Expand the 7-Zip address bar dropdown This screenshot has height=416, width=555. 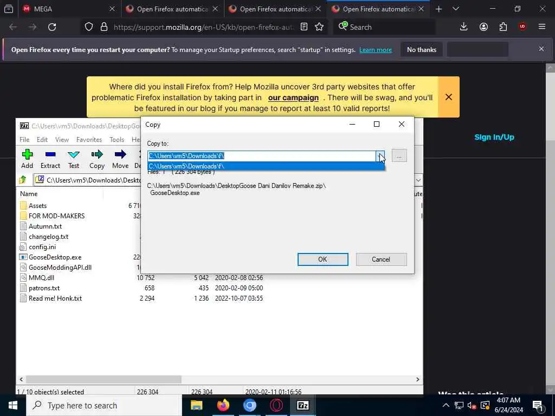[x=418, y=180]
